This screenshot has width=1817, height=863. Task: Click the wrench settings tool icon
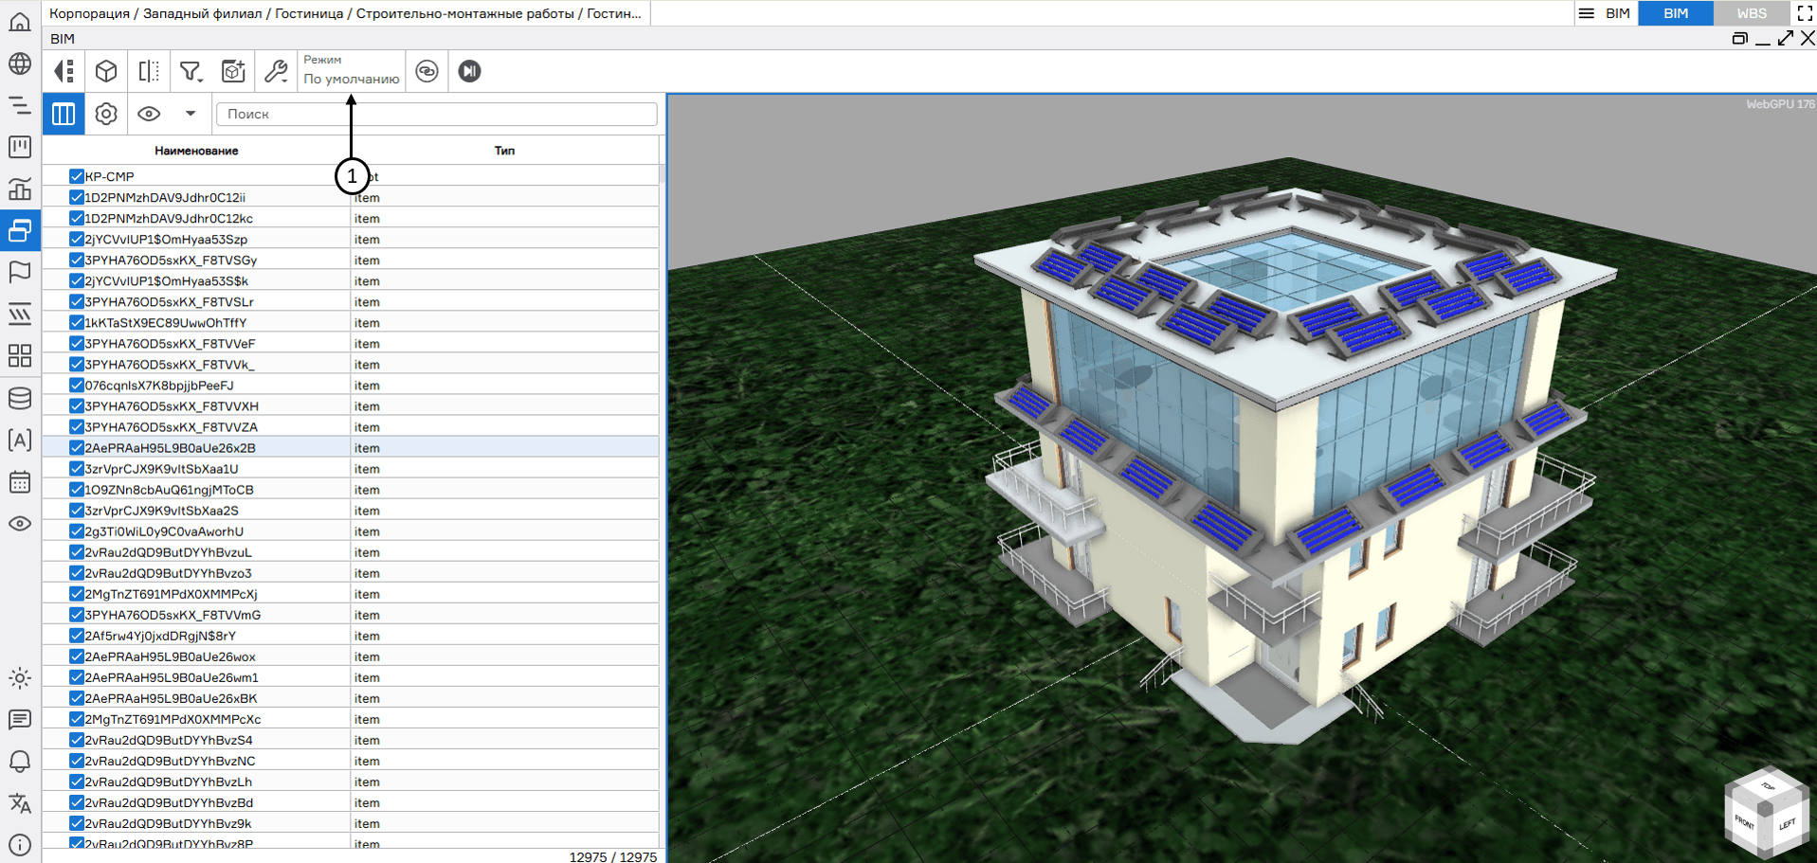click(276, 71)
